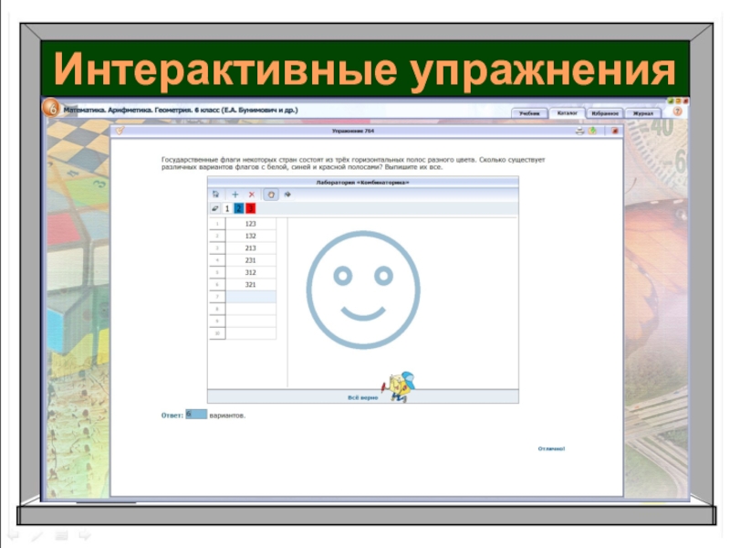Click the answer input field with 6

tap(196, 414)
